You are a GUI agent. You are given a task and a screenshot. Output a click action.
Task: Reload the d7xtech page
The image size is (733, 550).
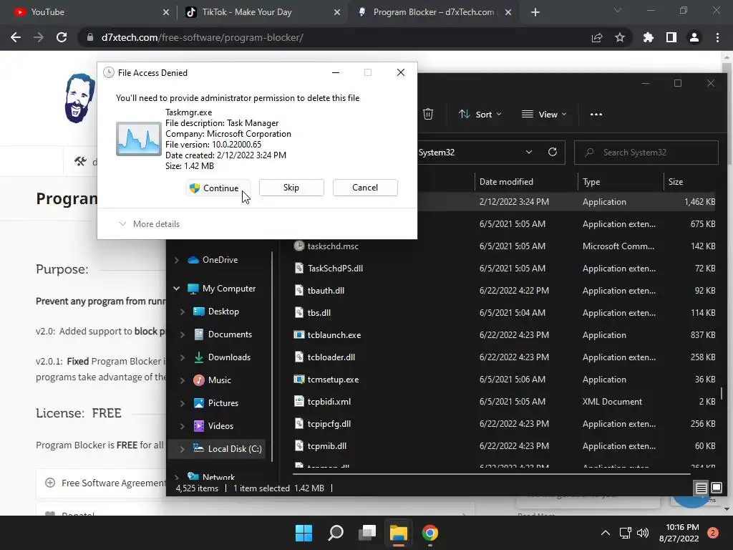[x=62, y=37]
